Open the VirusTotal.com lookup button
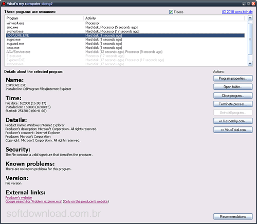Screen dimensions: 257x224 (x=233, y=130)
